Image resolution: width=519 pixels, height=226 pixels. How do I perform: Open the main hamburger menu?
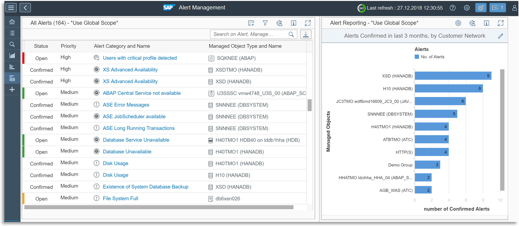coord(11,8)
